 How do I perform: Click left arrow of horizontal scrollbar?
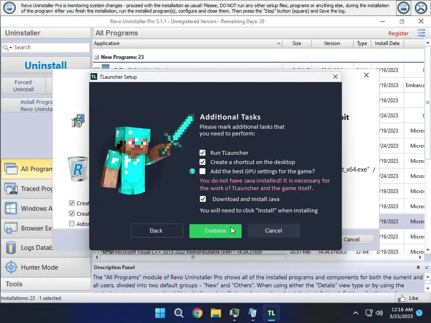(96, 257)
